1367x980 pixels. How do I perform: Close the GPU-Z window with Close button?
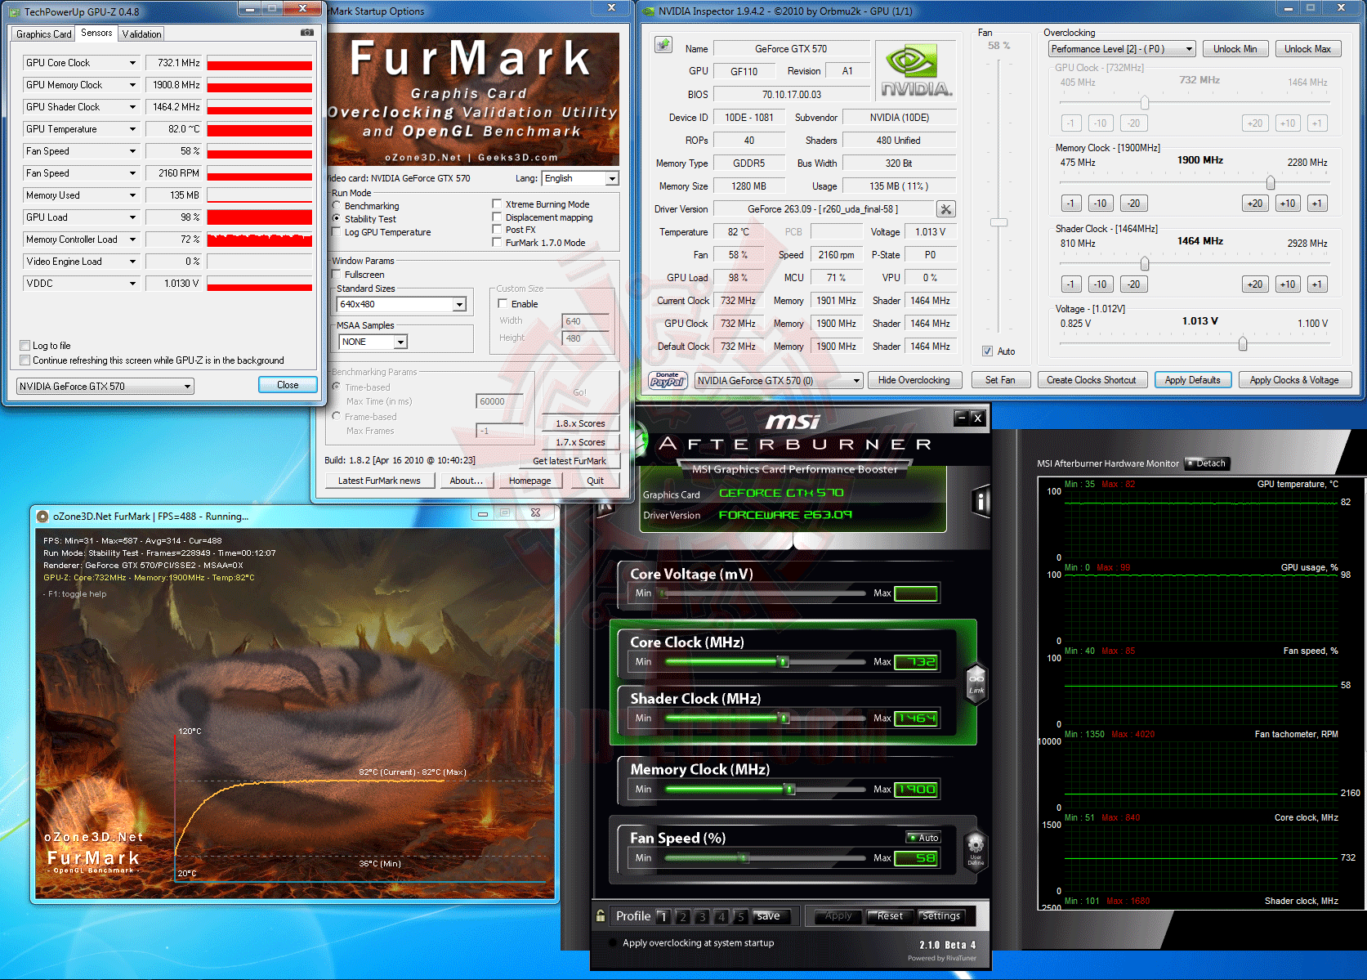click(x=288, y=385)
